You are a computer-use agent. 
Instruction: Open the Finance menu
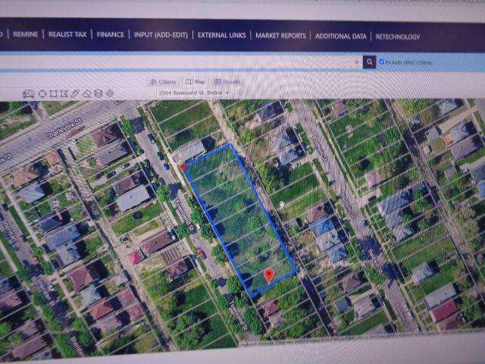(110, 35)
